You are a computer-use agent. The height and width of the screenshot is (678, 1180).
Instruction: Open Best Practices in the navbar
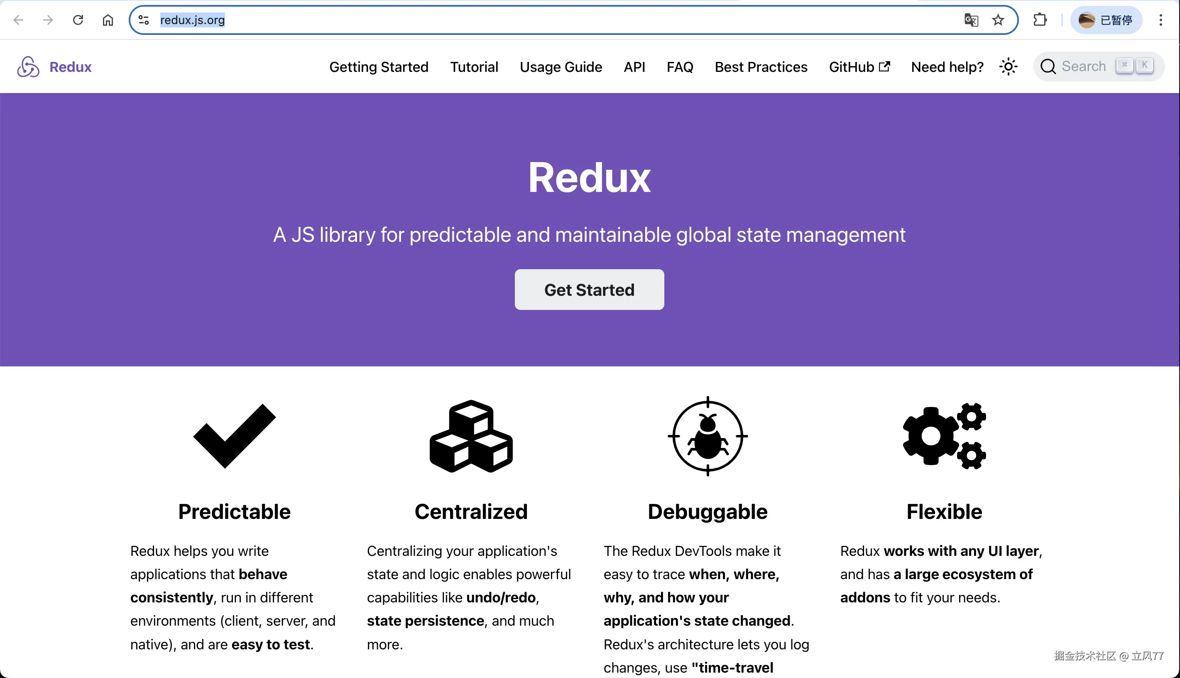761,67
